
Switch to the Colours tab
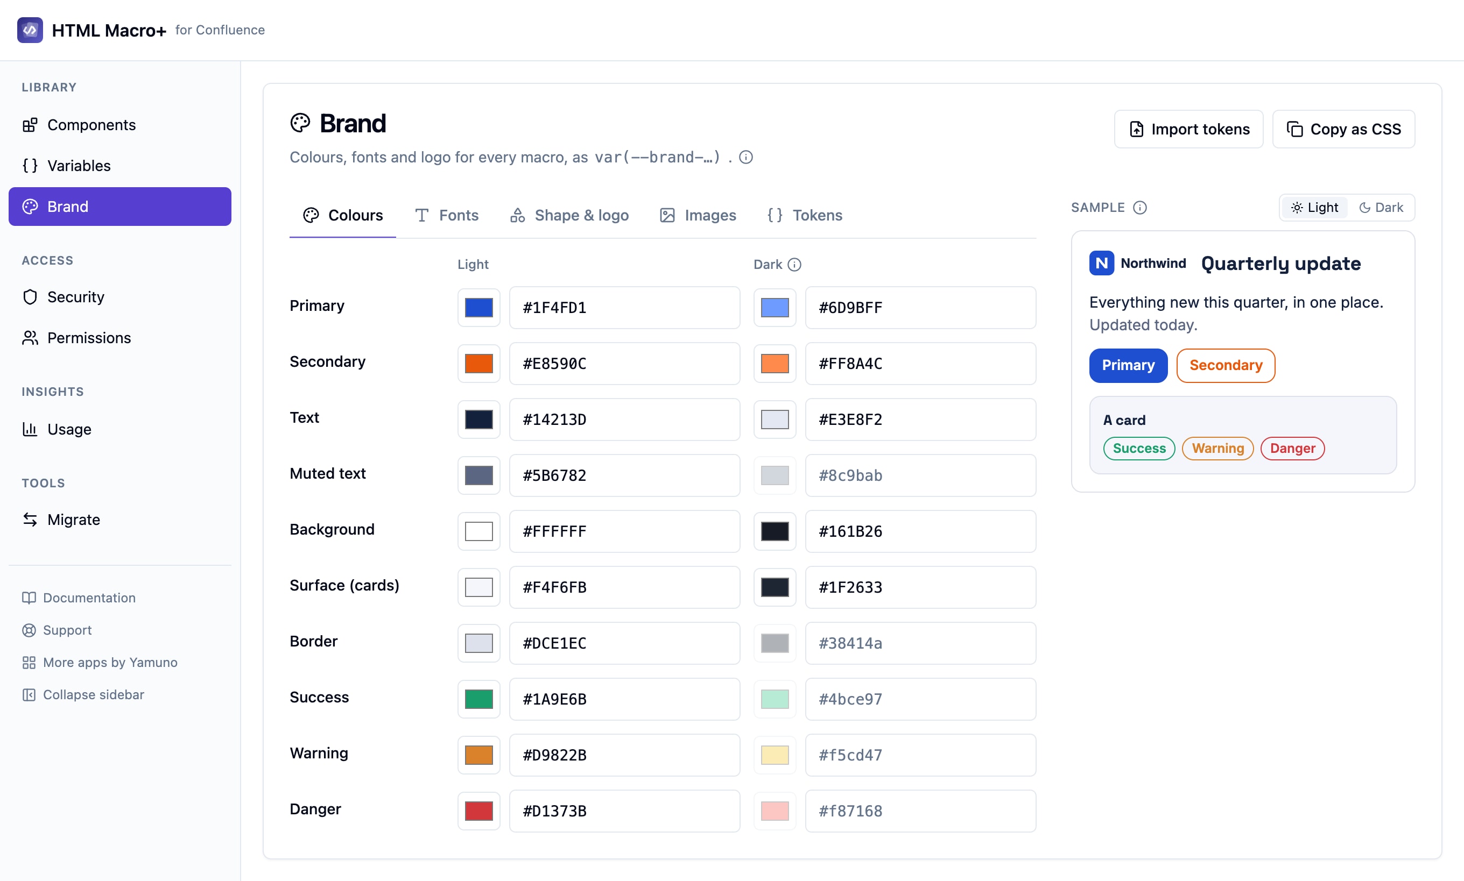(343, 216)
